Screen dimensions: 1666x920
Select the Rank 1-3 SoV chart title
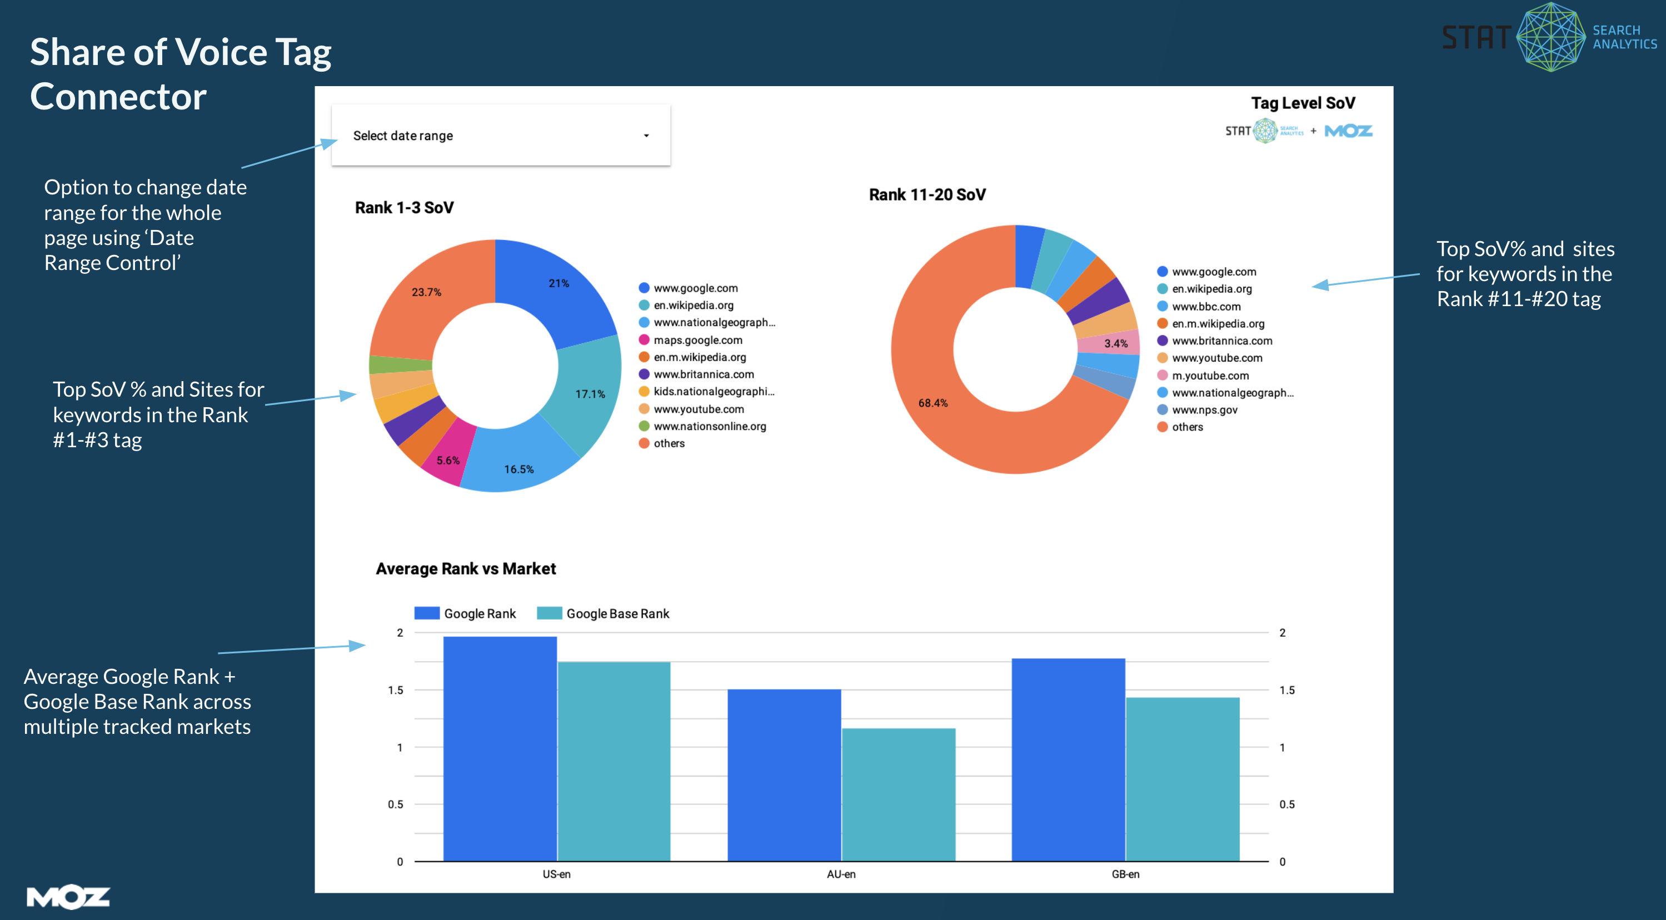404,207
